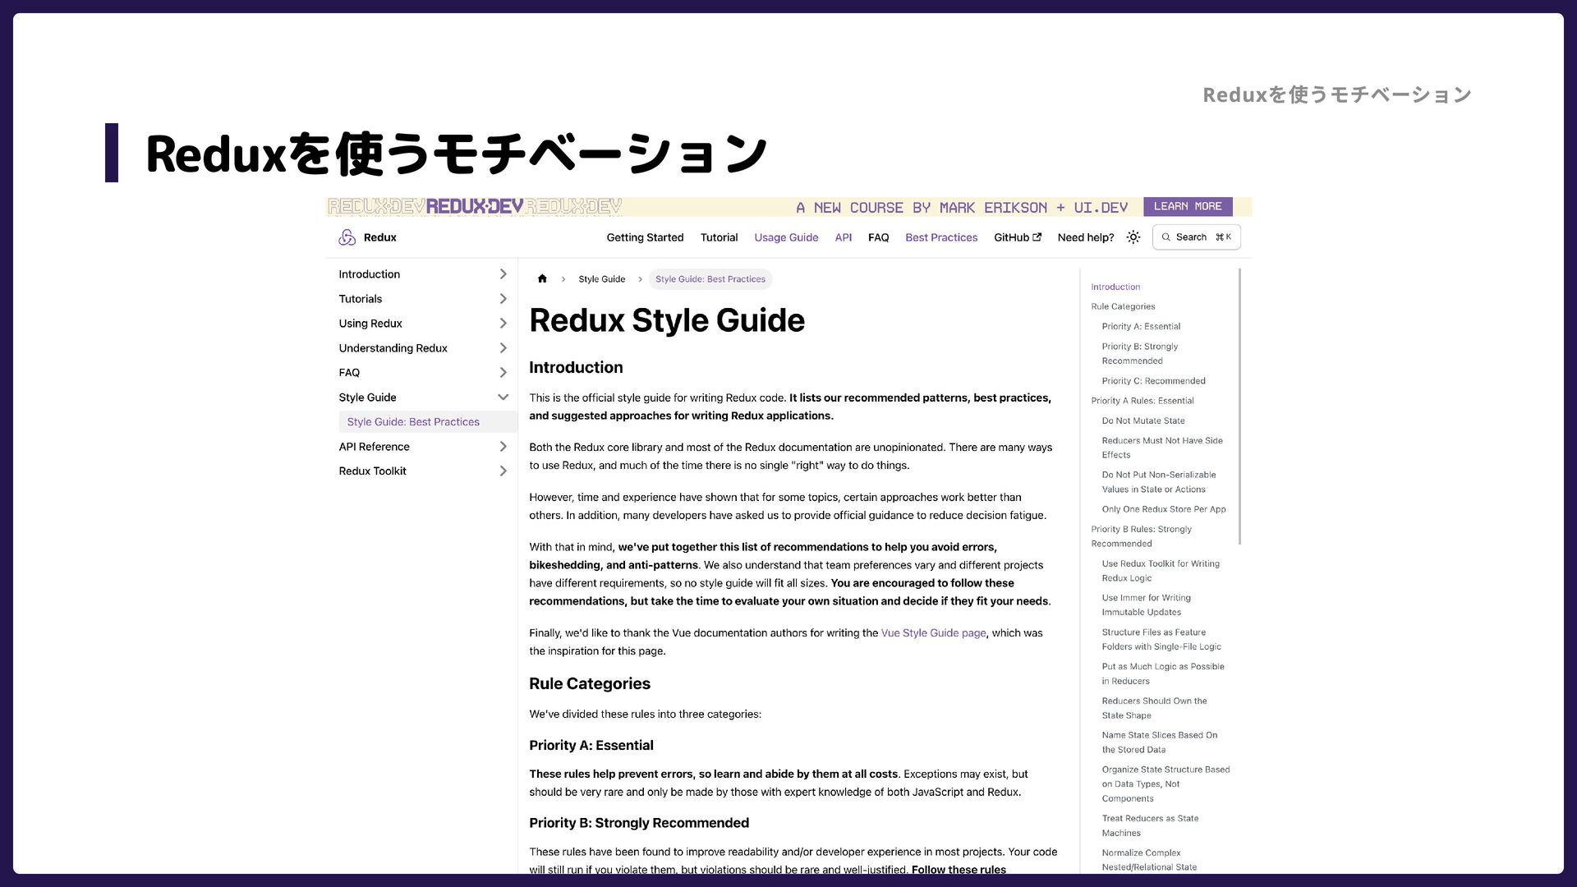This screenshot has height=887, width=1577.
Task: Jump to Priority B: Strongly Recommended TOC
Action: click(x=1139, y=353)
